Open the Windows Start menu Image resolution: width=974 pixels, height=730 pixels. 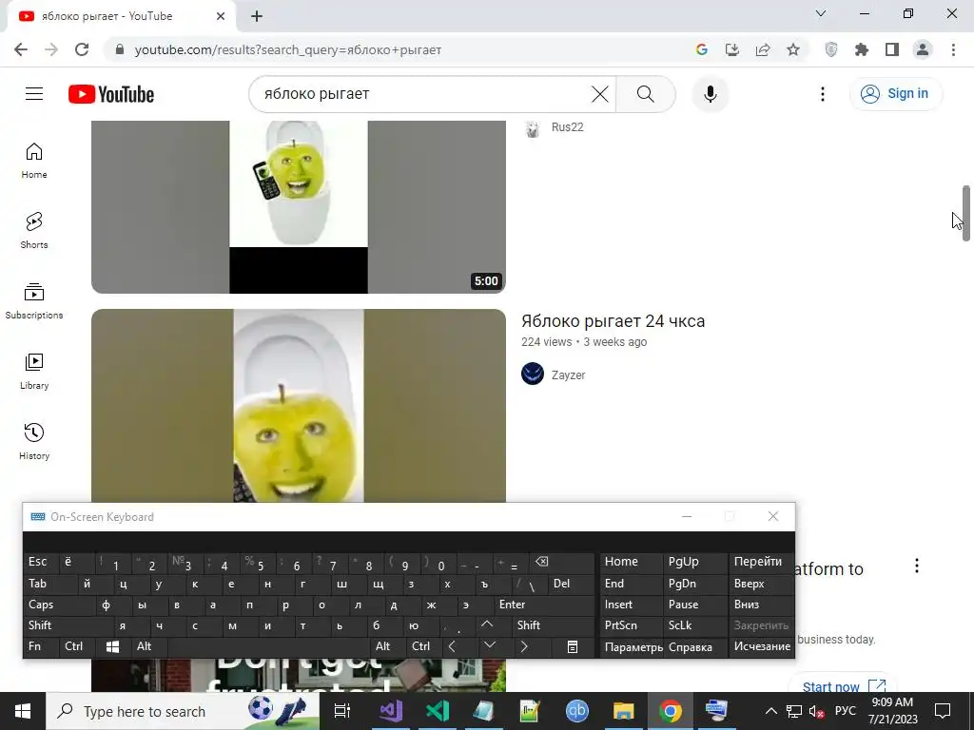(x=23, y=711)
